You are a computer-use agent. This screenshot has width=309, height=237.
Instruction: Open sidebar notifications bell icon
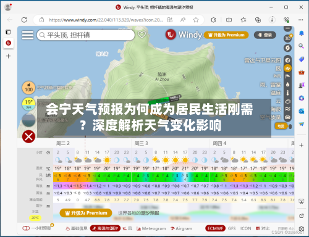click(x=302, y=33)
